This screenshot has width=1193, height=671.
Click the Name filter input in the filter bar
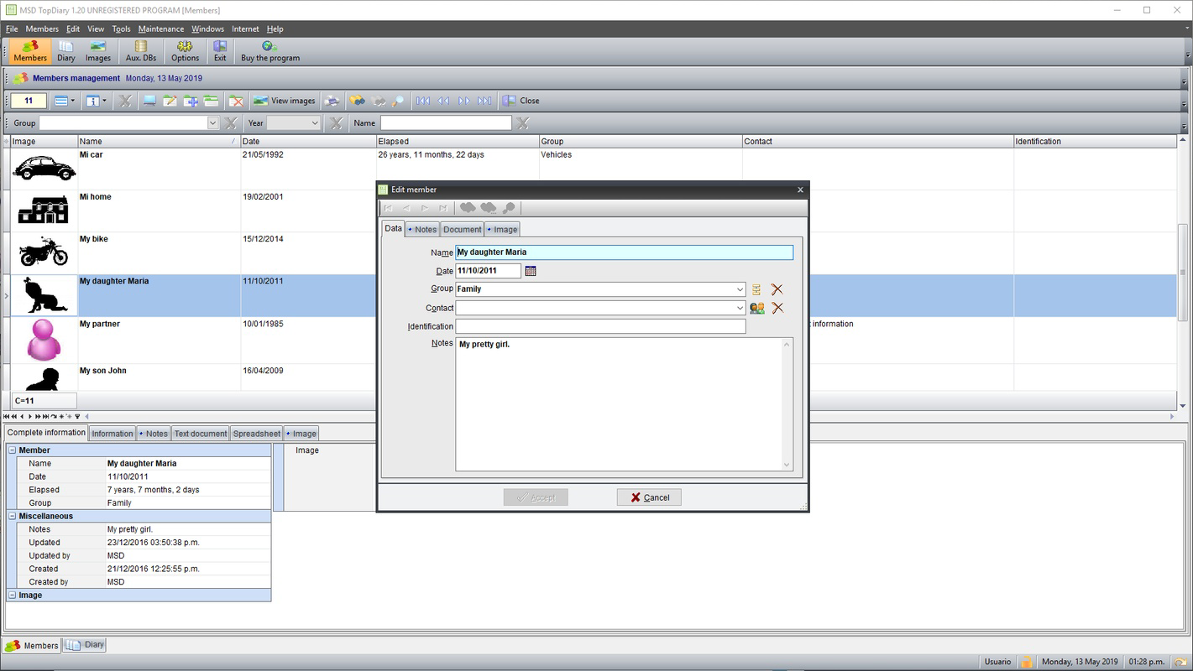point(446,123)
